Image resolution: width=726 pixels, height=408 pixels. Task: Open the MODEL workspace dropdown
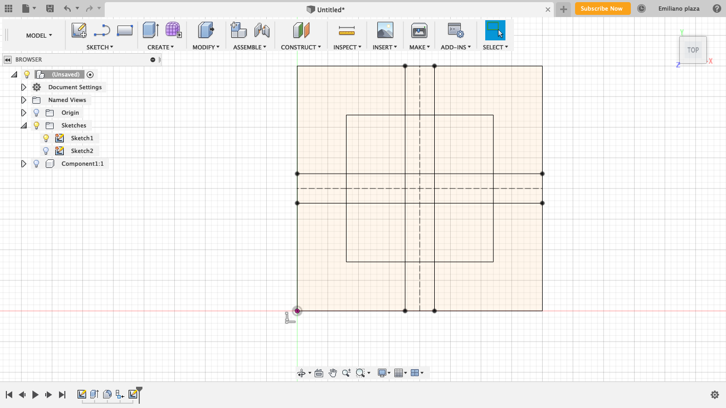point(39,36)
